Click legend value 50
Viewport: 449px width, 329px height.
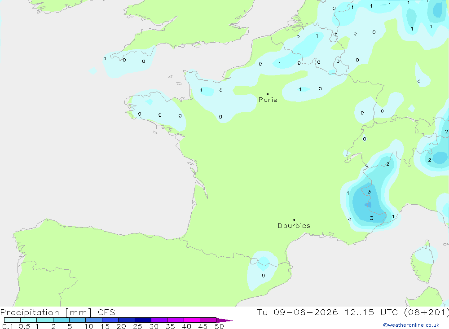(x=219, y=326)
